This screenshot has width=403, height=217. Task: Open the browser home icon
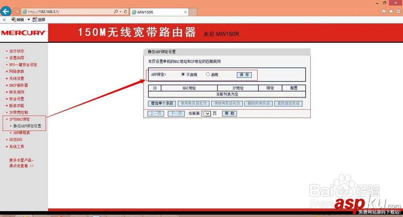coord(384,11)
